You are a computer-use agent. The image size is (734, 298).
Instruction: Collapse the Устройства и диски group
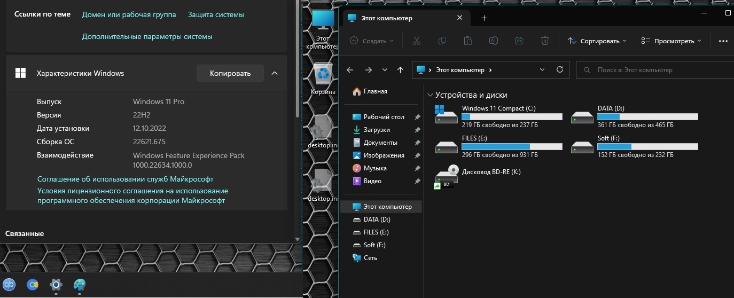coord(431,95)
